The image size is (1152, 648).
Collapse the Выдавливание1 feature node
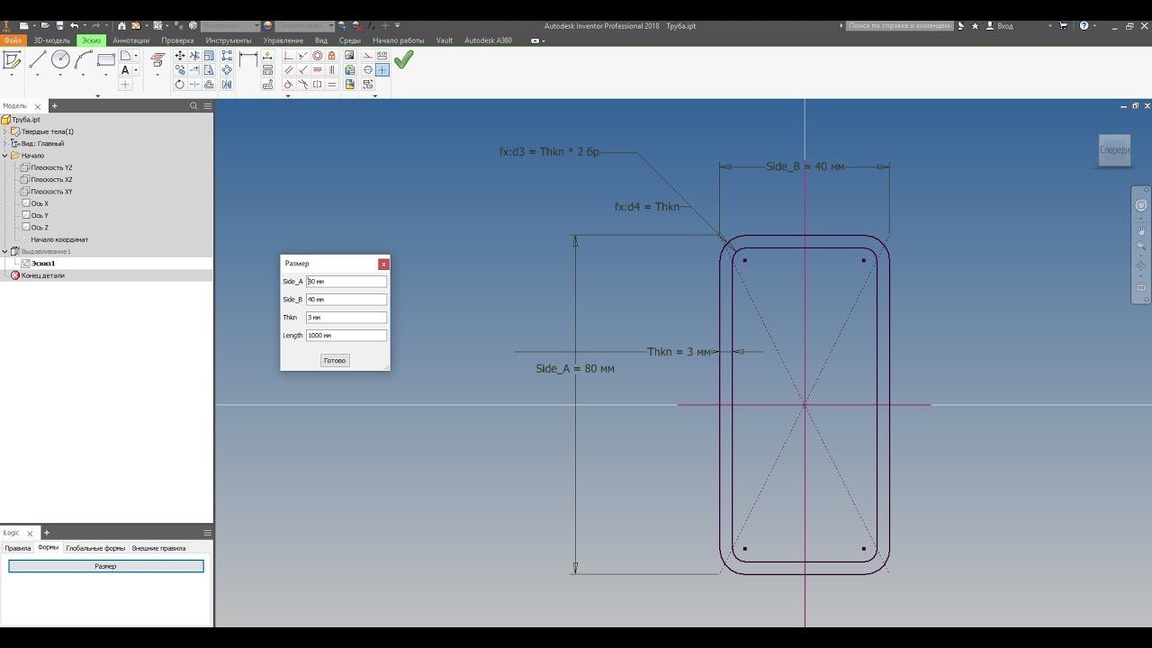(x=4, y=251)
